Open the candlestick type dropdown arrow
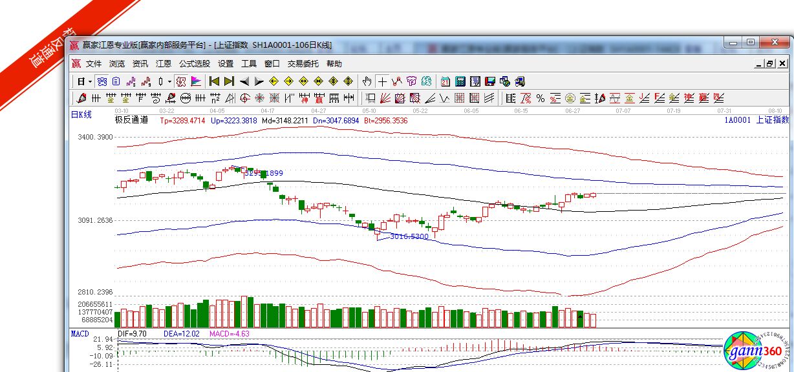Image resolution: width=794 pixels, height=372 pixels. (x=169, y=81)
